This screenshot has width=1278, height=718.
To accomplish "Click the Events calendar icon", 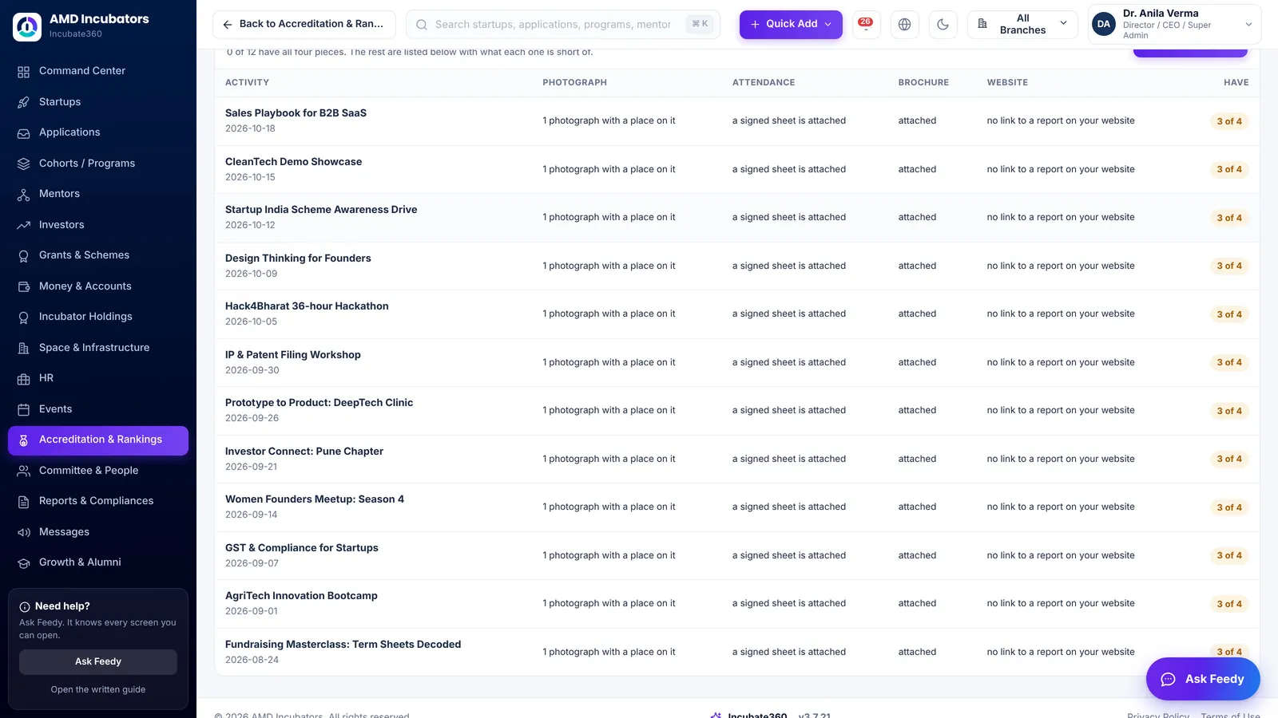I will coord(24,409).
